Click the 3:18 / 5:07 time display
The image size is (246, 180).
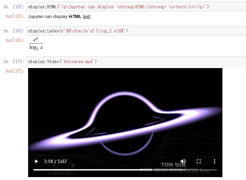(x=55, y=161)
